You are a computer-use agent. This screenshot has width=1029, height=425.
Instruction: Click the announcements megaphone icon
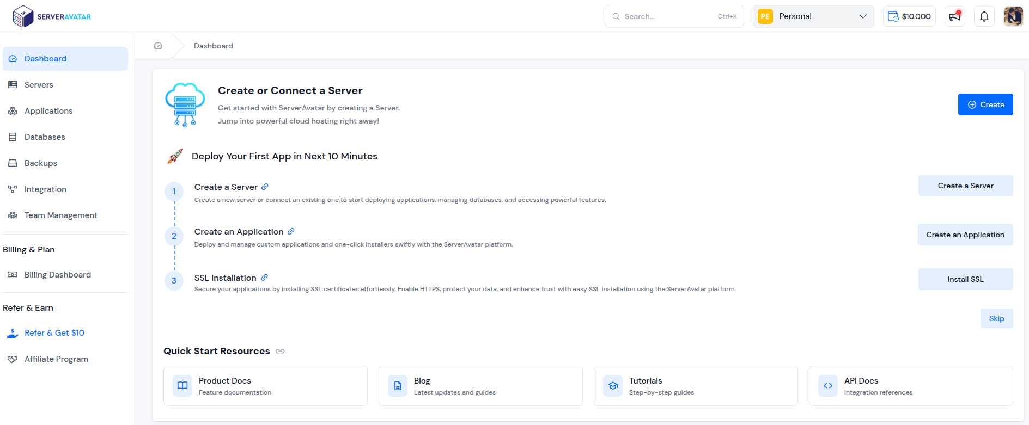954,16
